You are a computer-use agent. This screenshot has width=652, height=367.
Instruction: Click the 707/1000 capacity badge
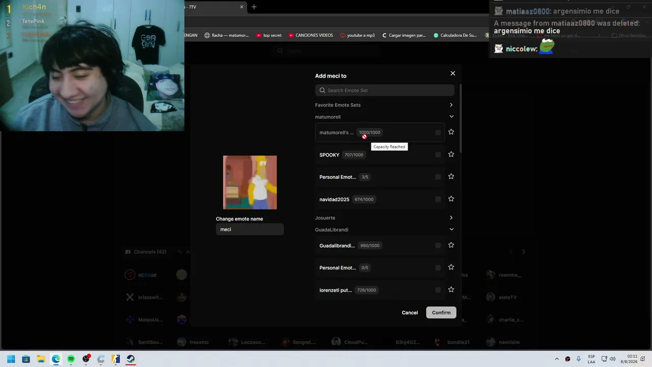tap(354, 155)
